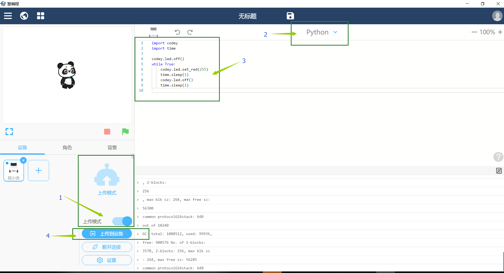Open the 设置 settings button

pyautogui.click(x=107, y=260)
